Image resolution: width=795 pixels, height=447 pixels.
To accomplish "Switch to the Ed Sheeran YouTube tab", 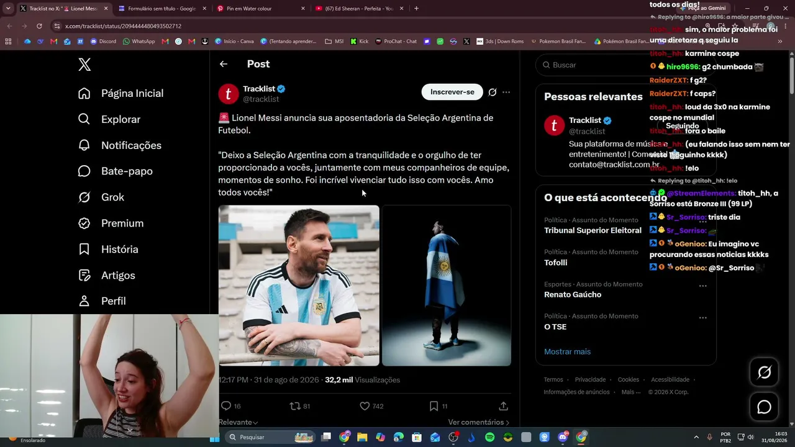I will pos(360,9).
